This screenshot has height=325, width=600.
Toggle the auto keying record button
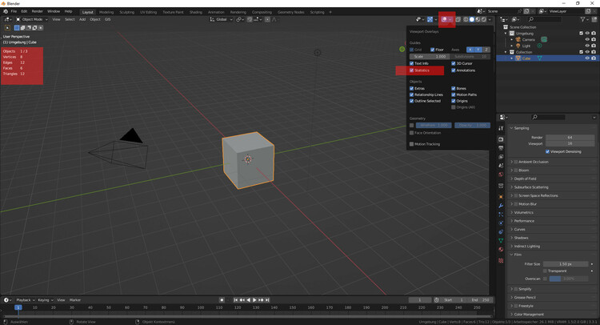coord(222,300)
